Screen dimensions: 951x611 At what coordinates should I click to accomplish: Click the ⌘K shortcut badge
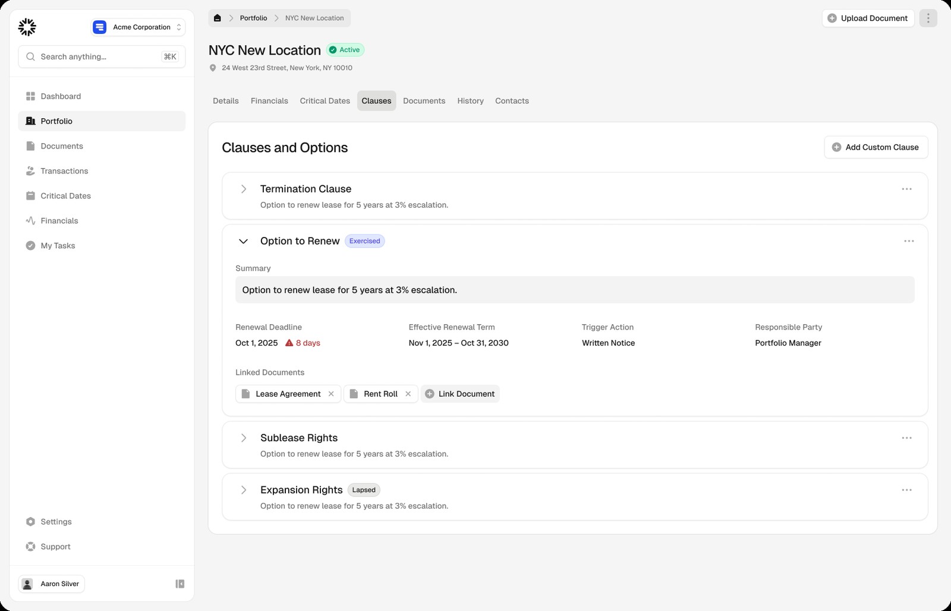[x=170, y=57]
